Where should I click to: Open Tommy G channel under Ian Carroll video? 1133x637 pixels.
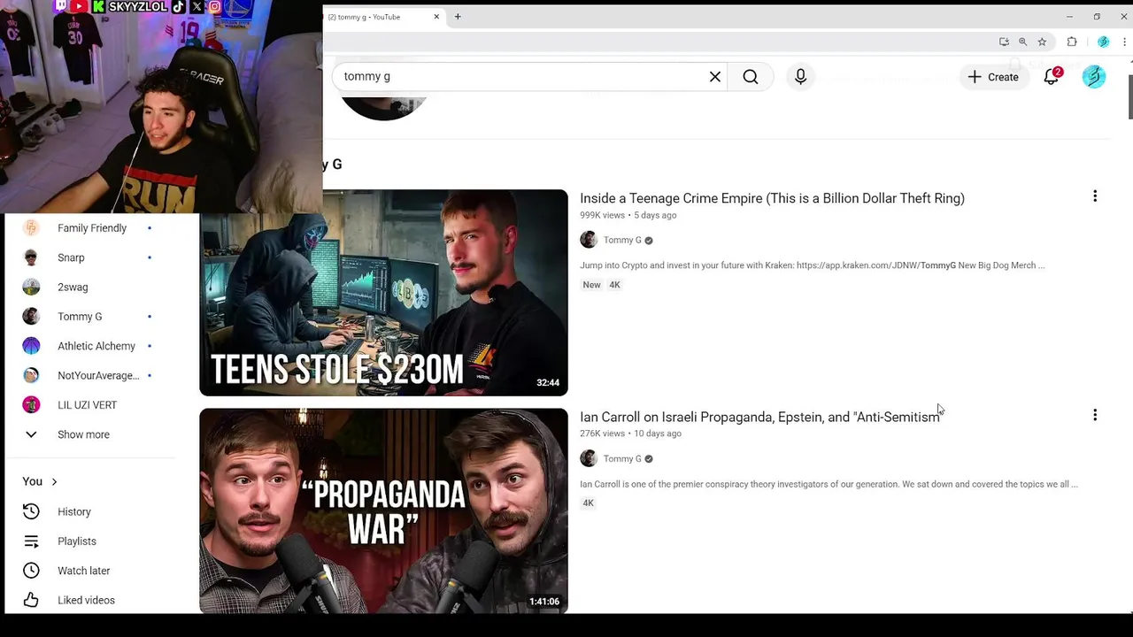coord(622,458)
